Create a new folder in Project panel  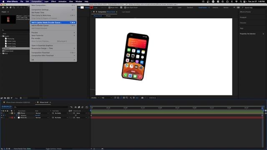[x=5, y=98]
